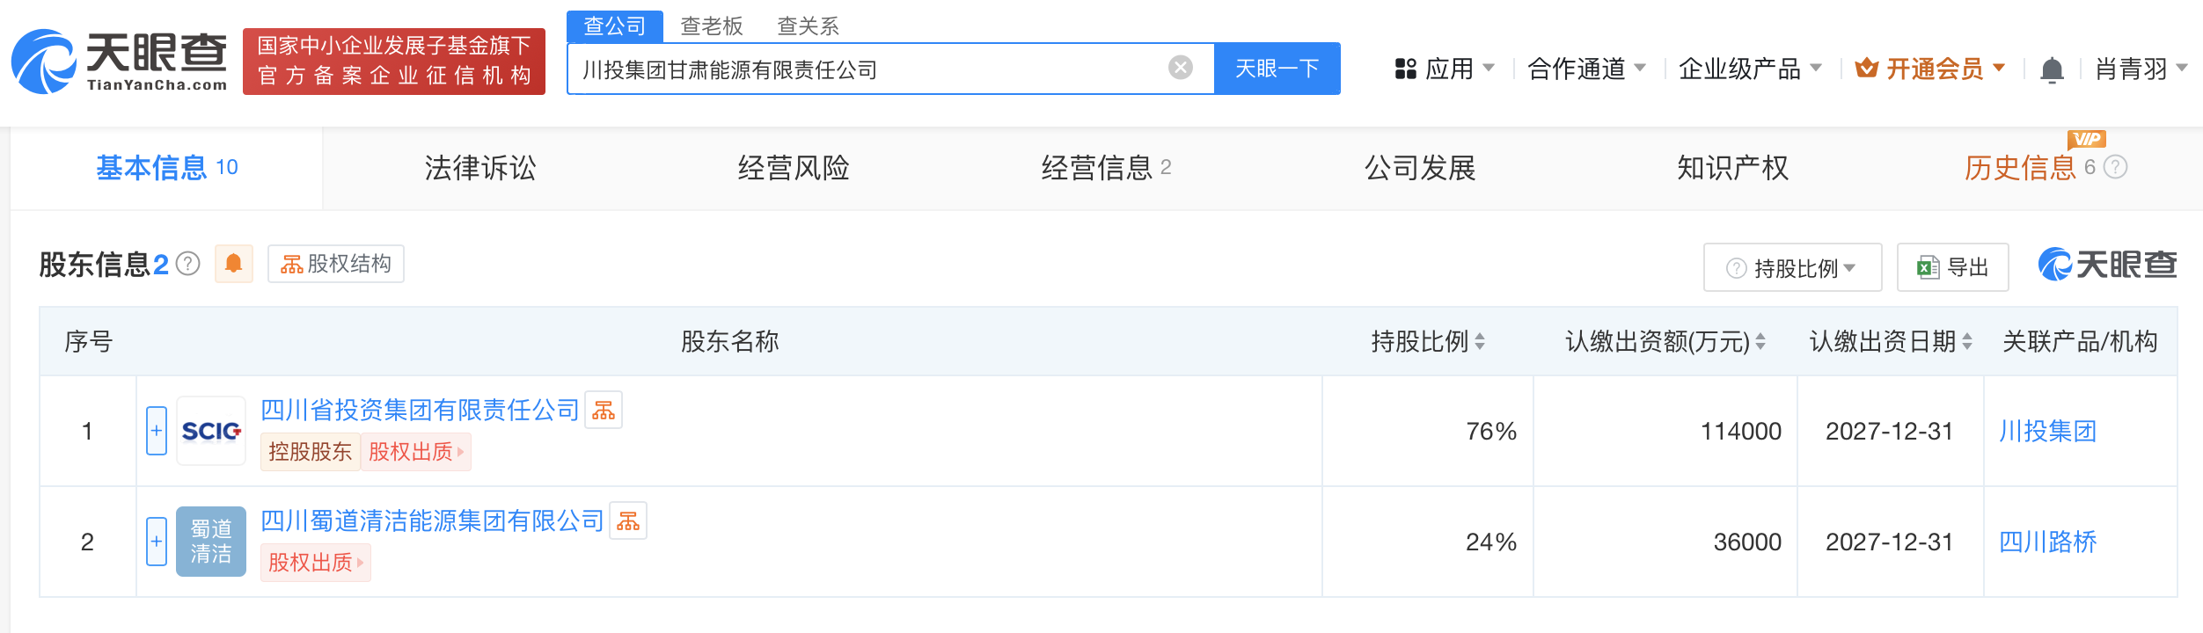The image size is (2203, 633).
Task: Open the 应用 dropdown menu
Action: 1444,69
